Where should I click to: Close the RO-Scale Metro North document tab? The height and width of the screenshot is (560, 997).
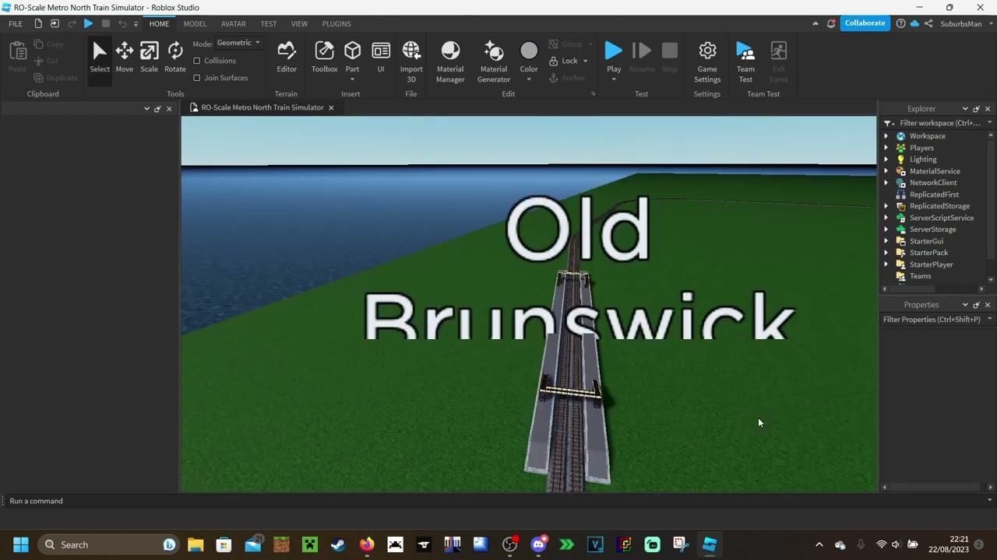coord(330,107)
